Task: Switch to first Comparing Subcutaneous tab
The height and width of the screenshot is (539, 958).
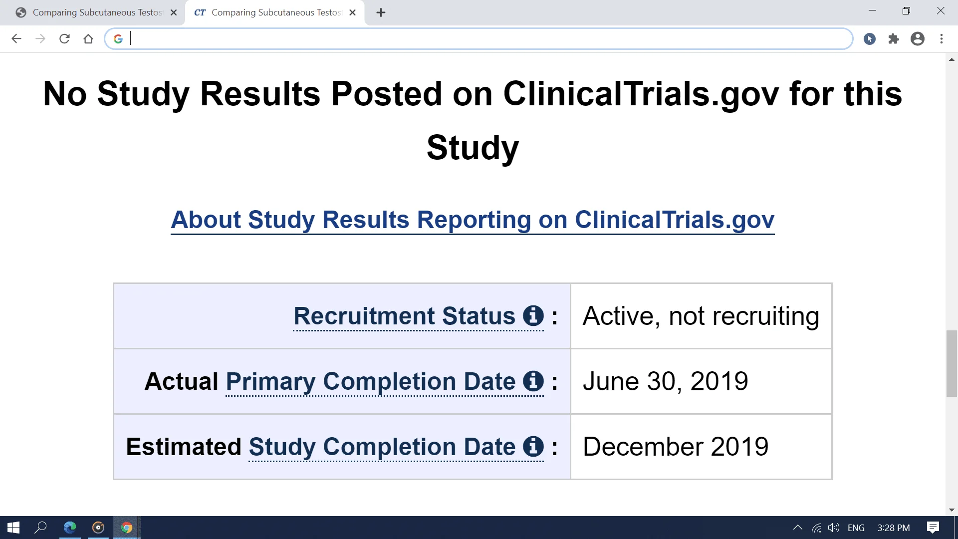Action: click(97, 12)
